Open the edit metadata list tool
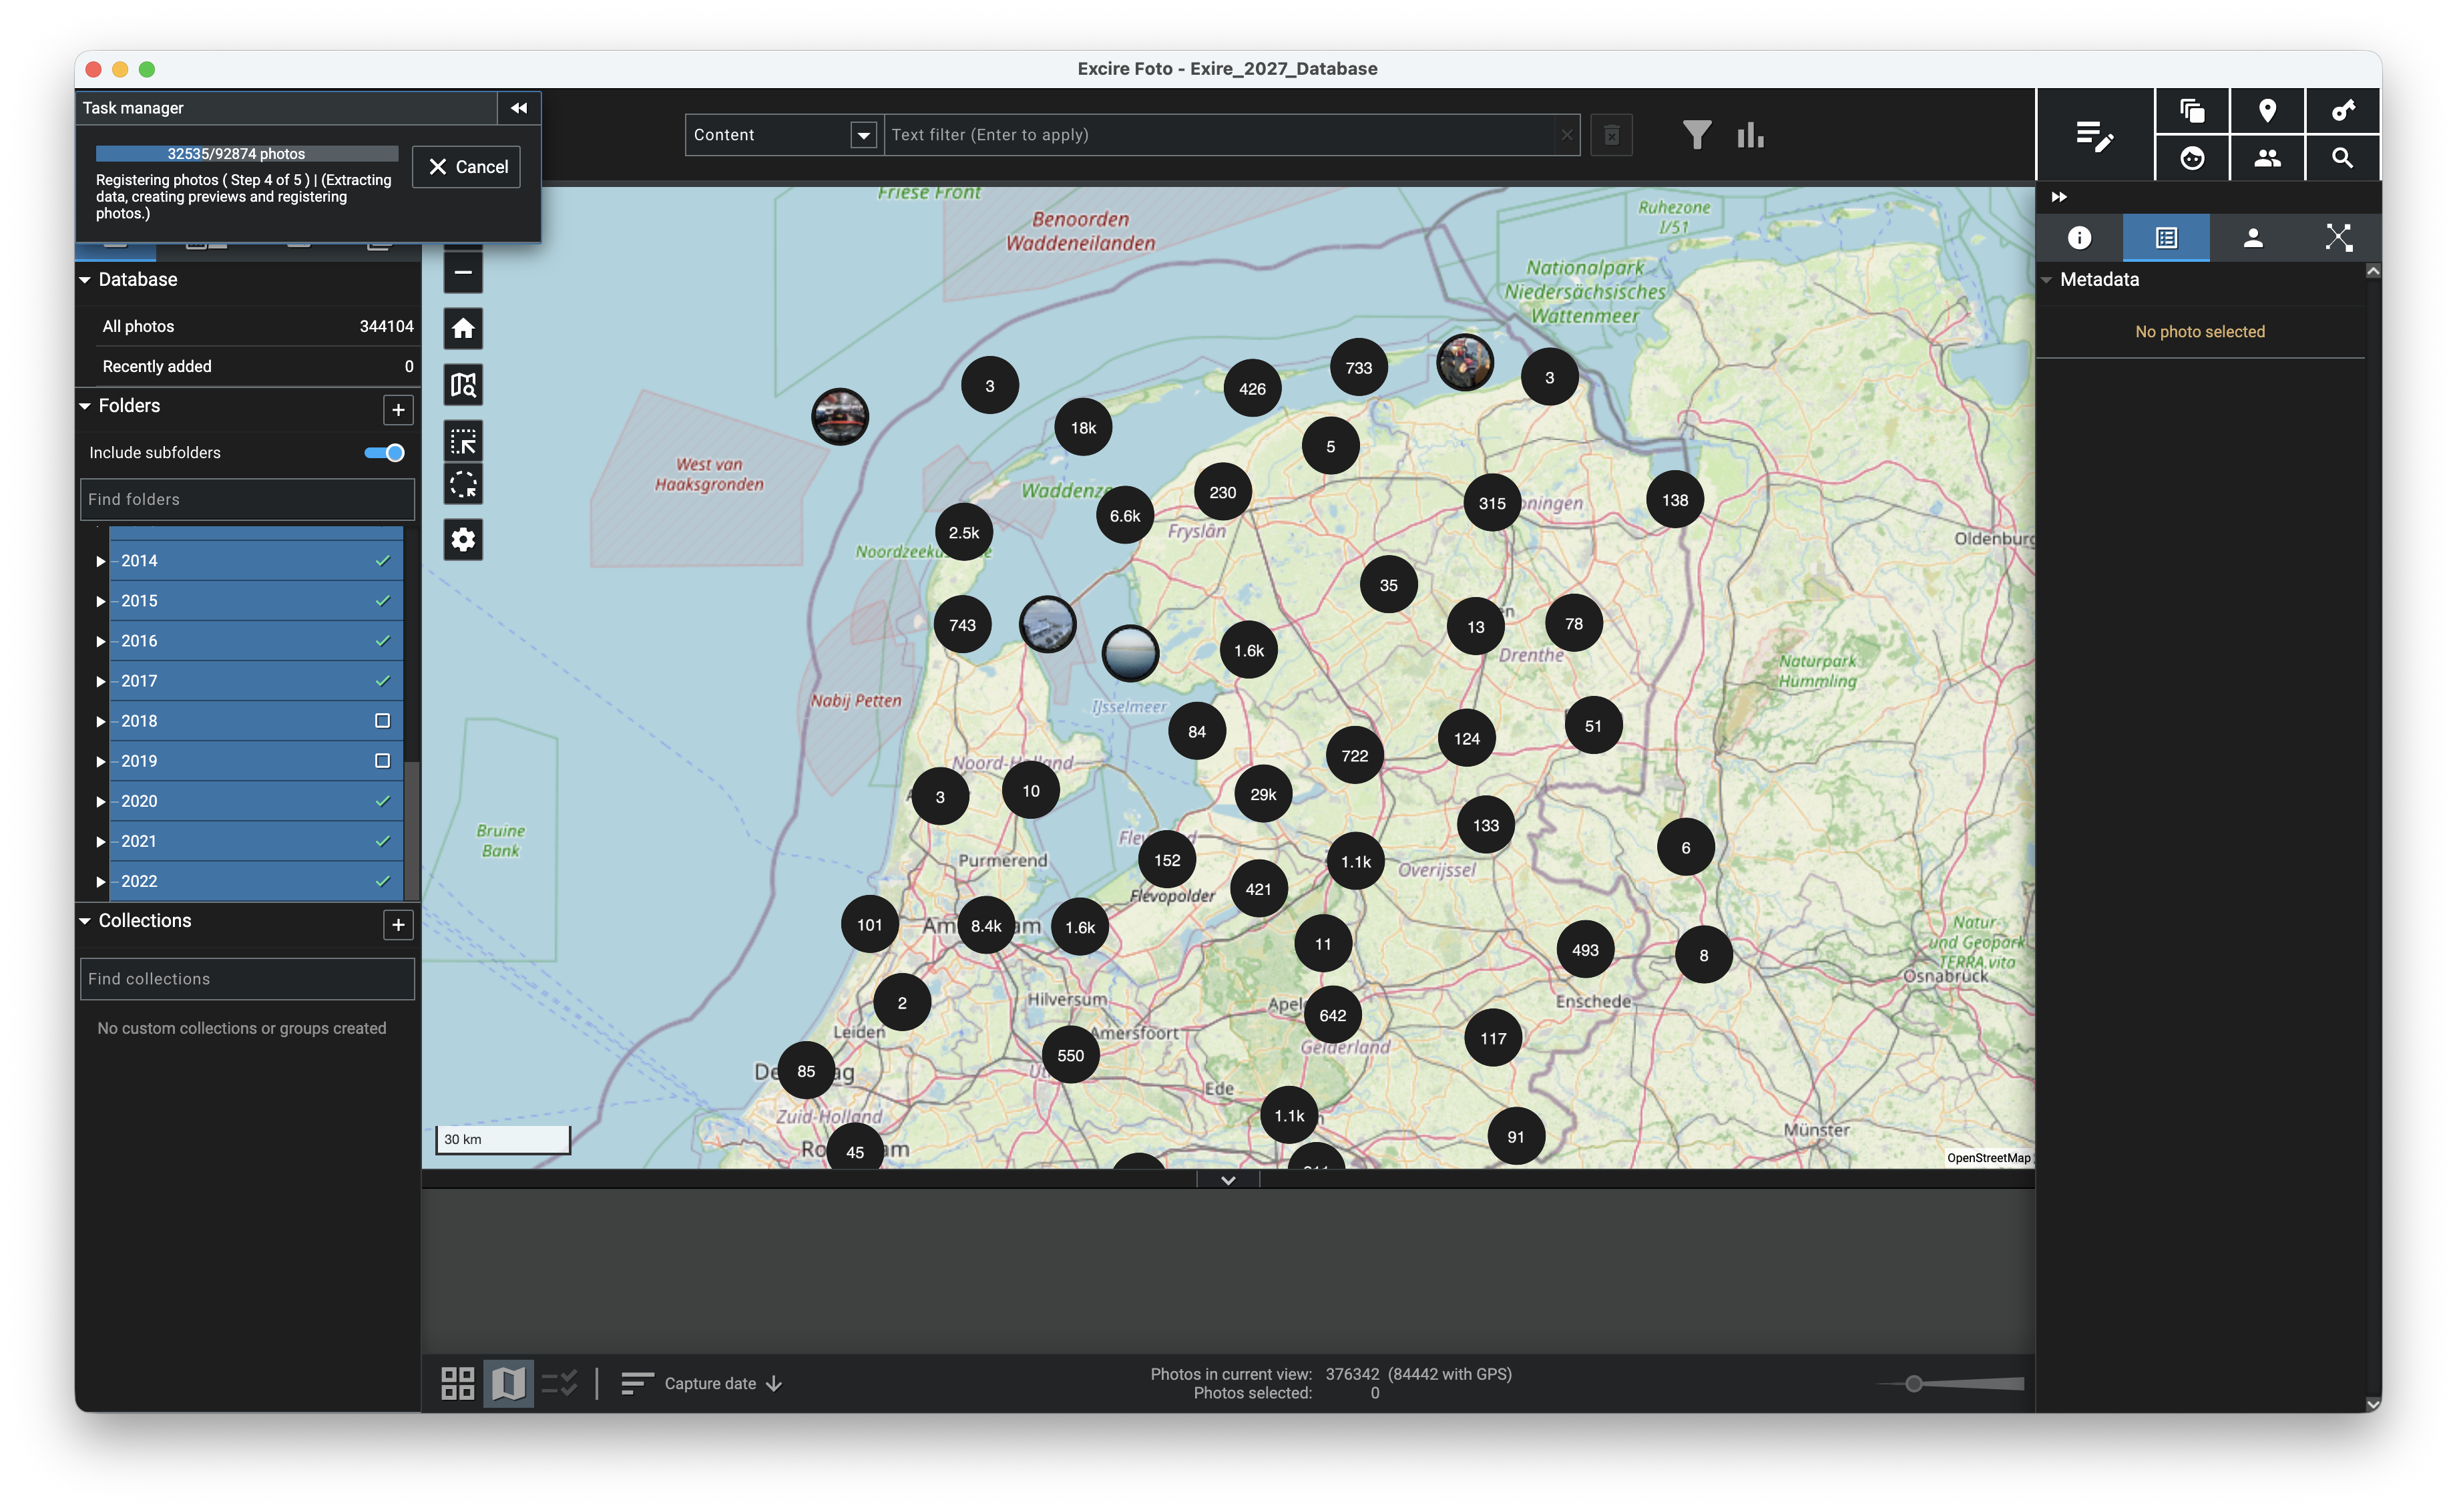This screenshot has height=1512, width=2457. [2094, 135]
